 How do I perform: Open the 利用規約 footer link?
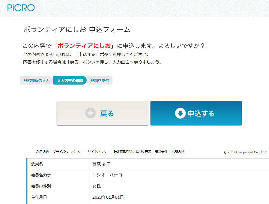(x=43, y=152)
